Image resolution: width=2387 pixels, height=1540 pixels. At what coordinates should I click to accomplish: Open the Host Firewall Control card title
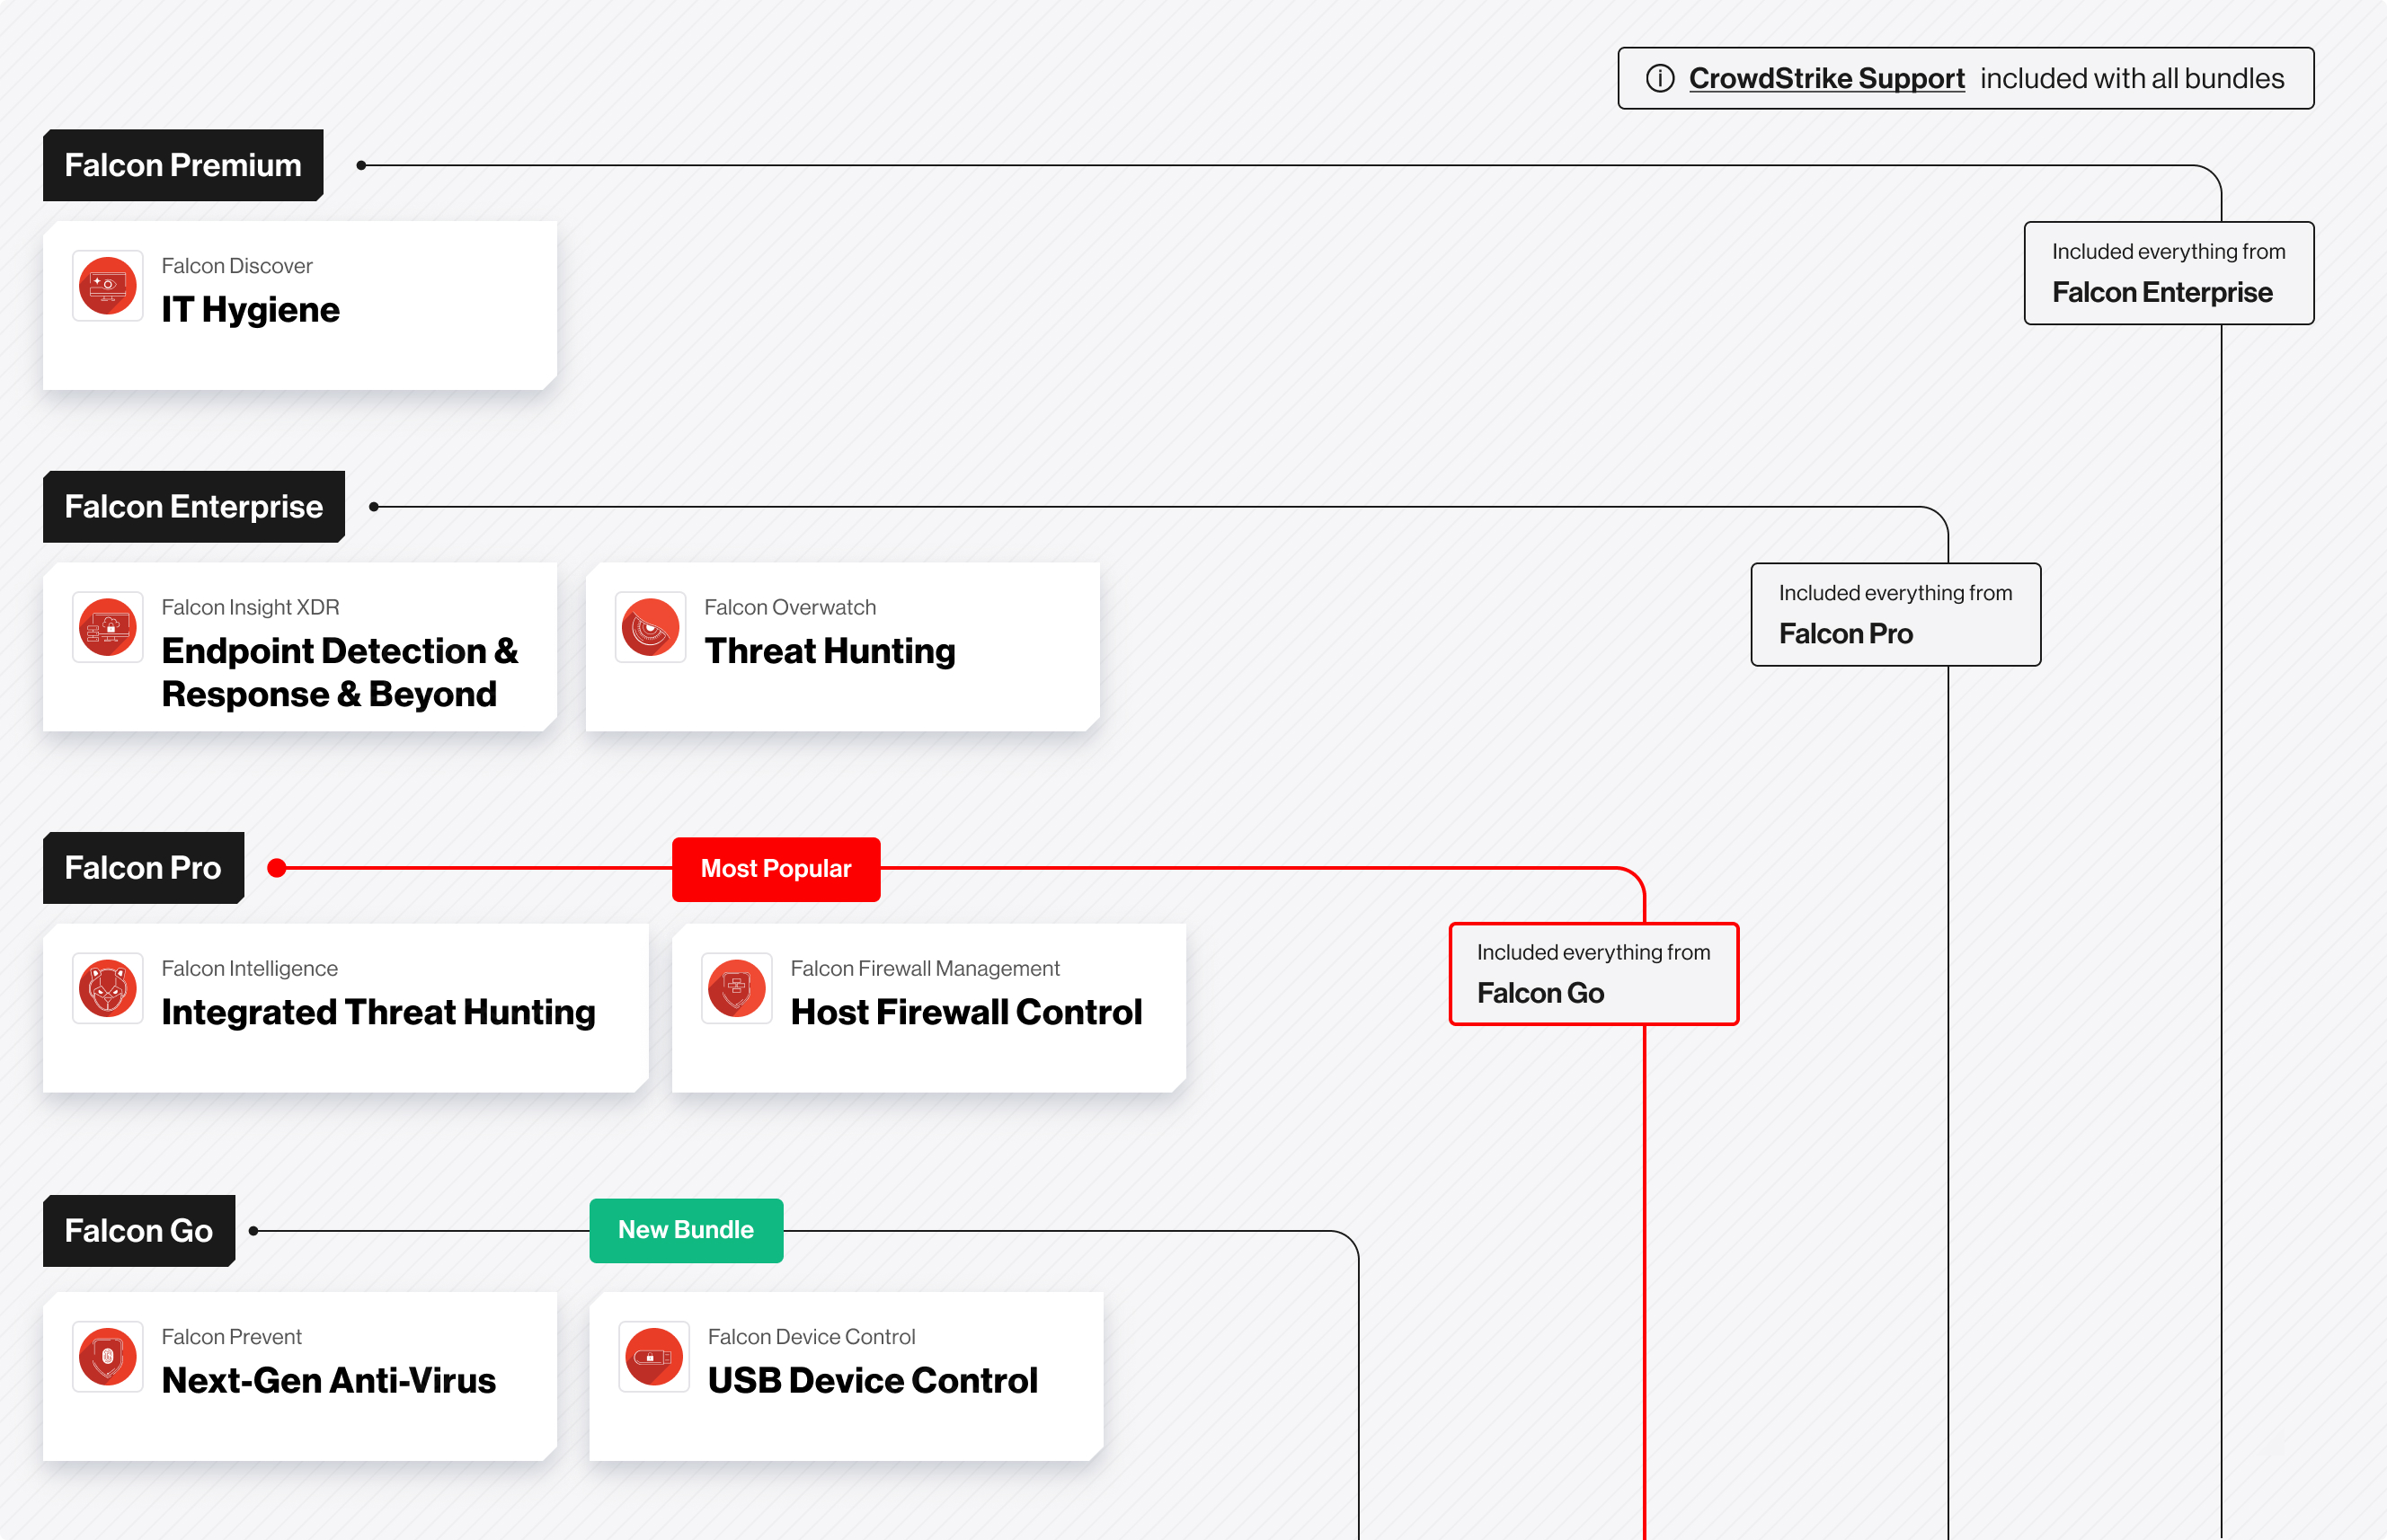pos(966,1012)
